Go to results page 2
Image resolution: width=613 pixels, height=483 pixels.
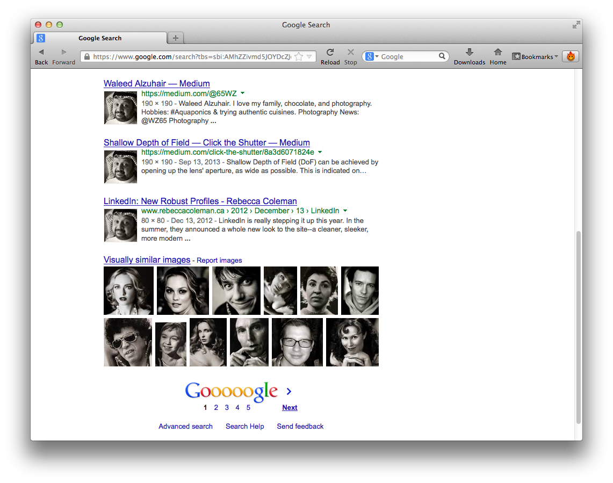(x=216, y=407)
